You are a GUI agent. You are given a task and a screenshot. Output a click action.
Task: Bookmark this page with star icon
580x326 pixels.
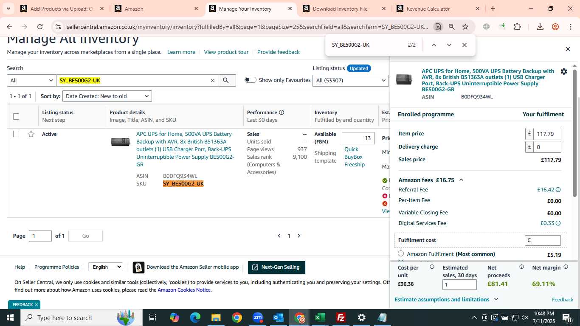pyautogui.click(x=465, y=27)
